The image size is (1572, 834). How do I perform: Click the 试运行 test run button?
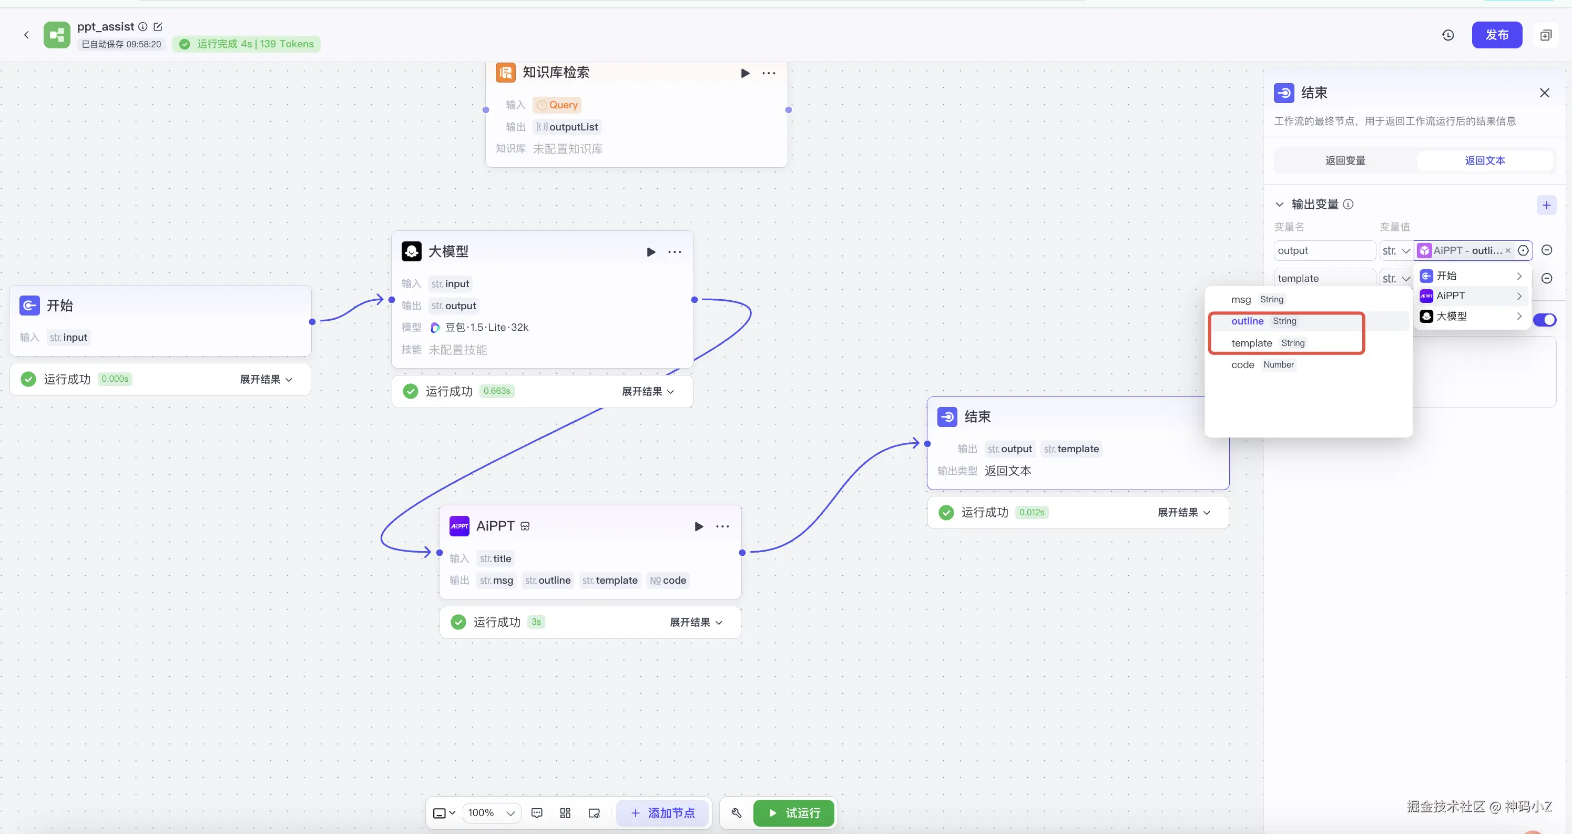click(793, 812)
